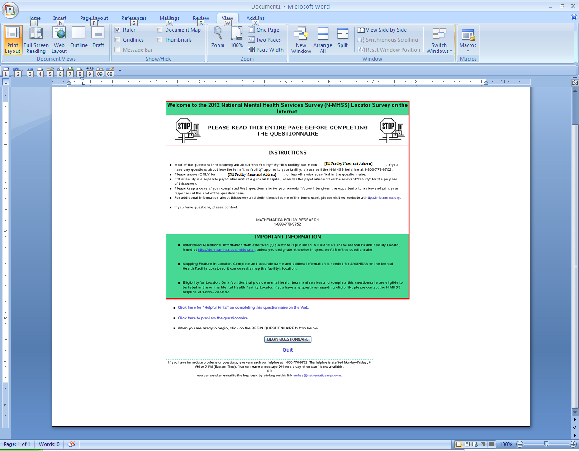Click Page: 1 of 1 in status bar

coord(17,444)
